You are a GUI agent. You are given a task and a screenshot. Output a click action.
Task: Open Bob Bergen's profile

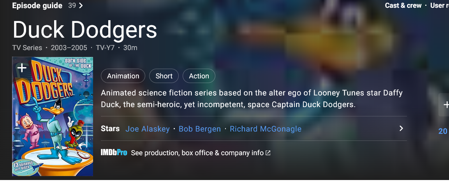(200, 129)
